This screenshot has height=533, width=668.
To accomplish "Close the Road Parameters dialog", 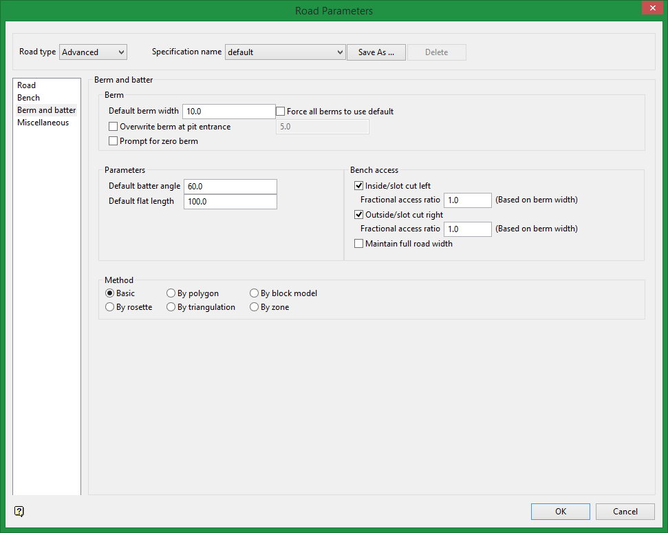I will click(x=651, y=8).
